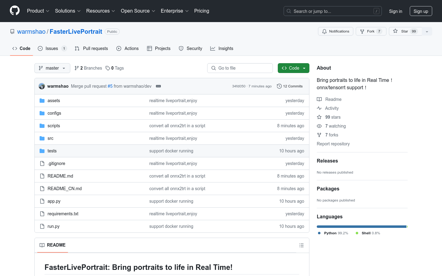Viewport: 442px width, 276px height.
Task: Open README outline list icon
Action: [301, 245]
